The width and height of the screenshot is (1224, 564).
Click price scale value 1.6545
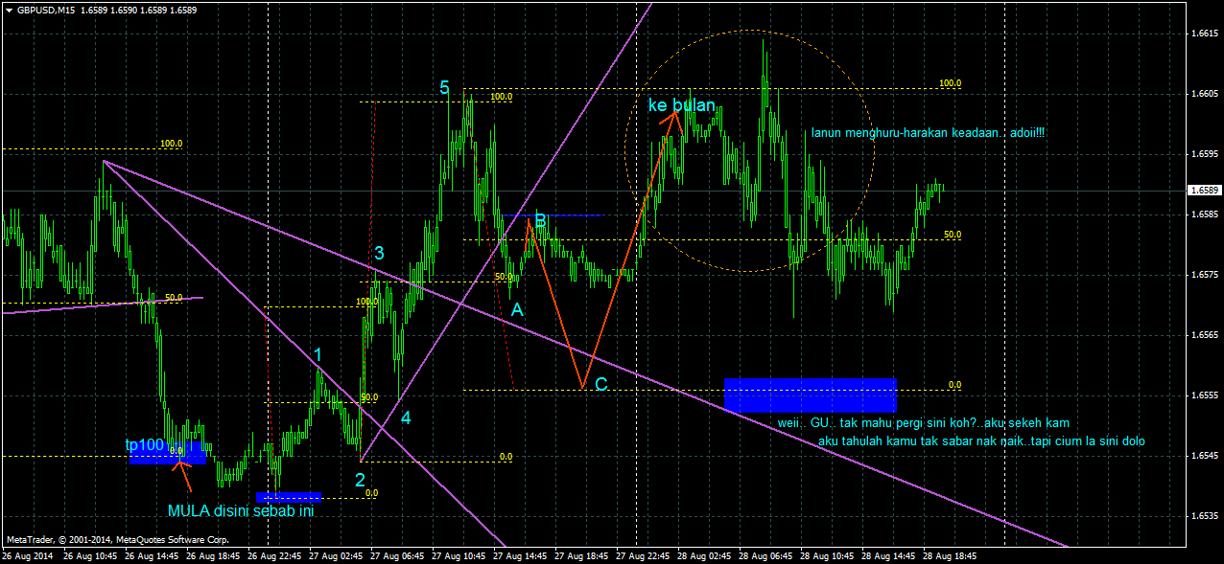(1205, 456)
